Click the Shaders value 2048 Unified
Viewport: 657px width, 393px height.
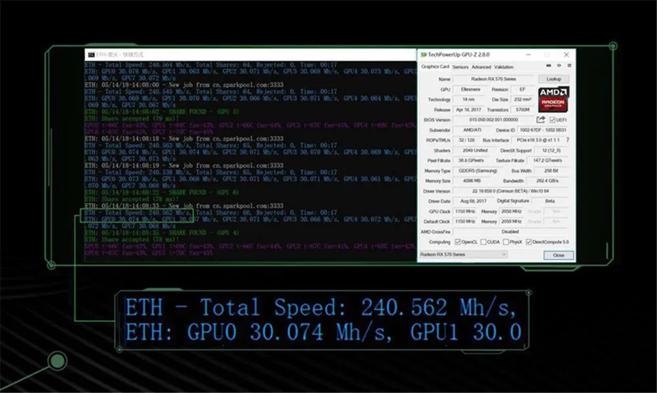(475, 150)
